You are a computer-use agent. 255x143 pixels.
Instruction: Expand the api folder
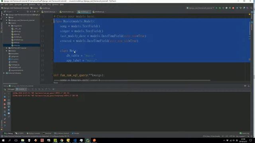(7, 17)
